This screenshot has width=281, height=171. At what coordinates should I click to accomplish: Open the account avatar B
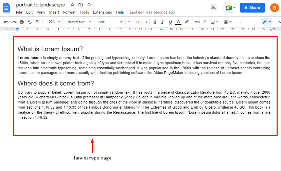(274, 8)
